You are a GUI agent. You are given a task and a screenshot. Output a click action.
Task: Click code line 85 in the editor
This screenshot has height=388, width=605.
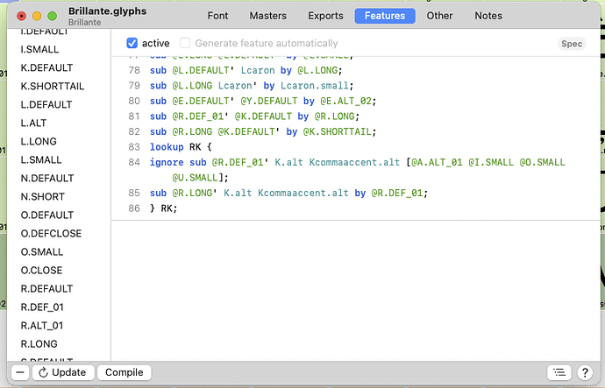(x=289, y=193)
